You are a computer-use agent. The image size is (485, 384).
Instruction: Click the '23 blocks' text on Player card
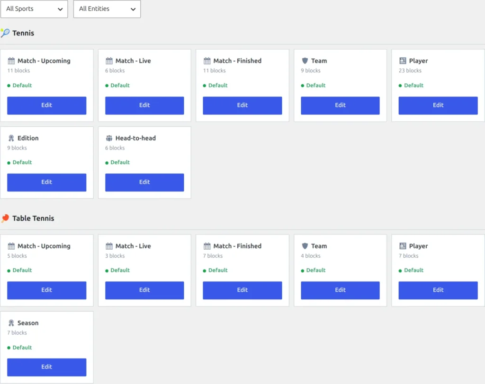click(x=410, y=70)
